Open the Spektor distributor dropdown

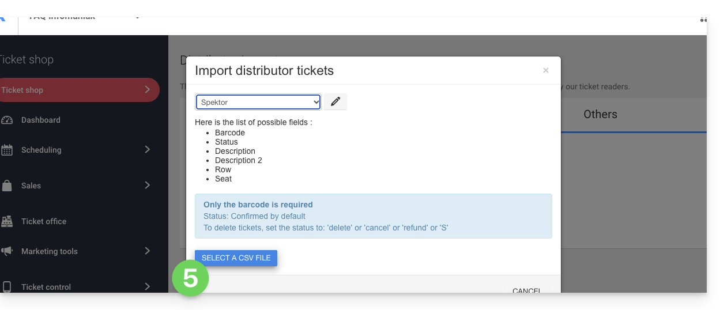point(258,102)
